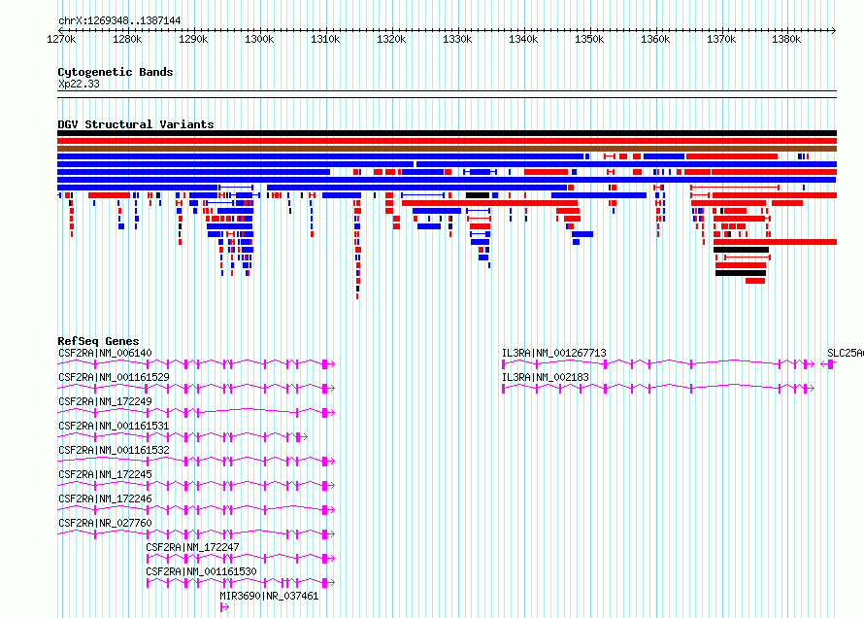
Task: Open the CSF2RA|NM_172249 transcript label
Action: point(105,401)
